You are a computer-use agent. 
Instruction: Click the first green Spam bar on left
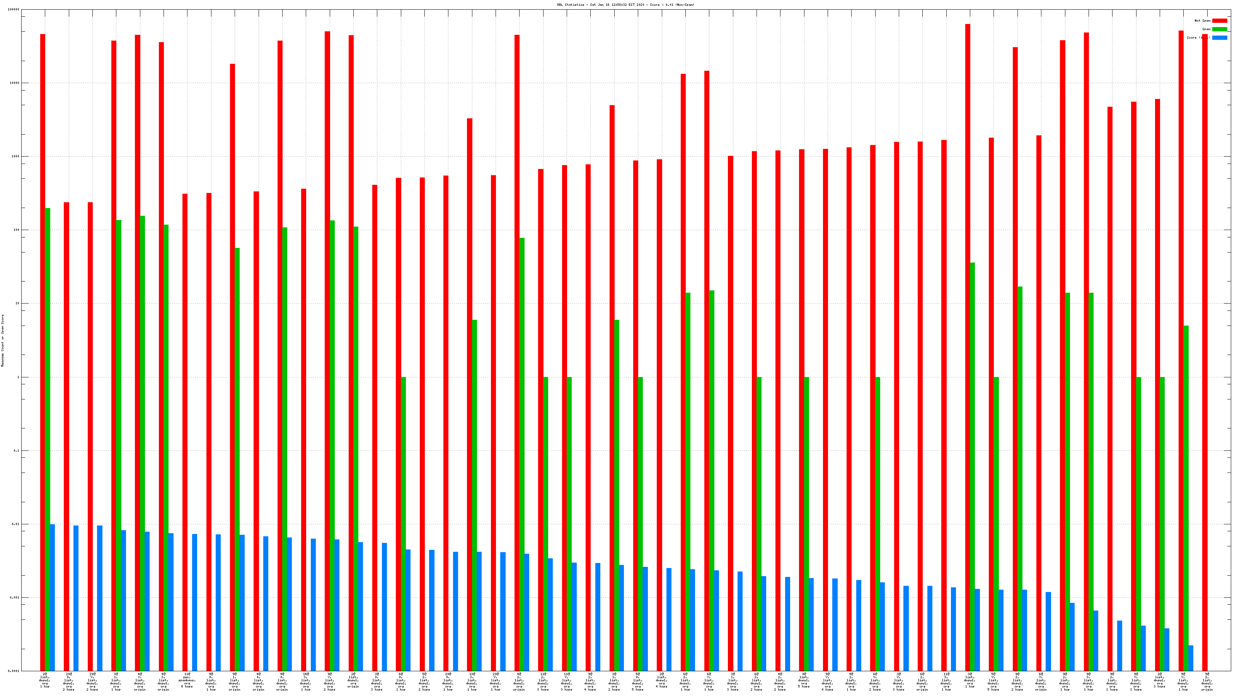(48, 439)
